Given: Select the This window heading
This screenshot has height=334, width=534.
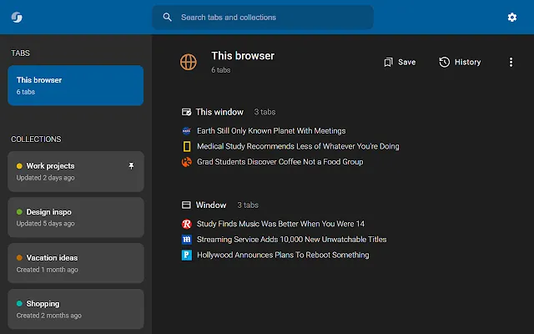Looking at the screenshot, I should click(219, 112).
